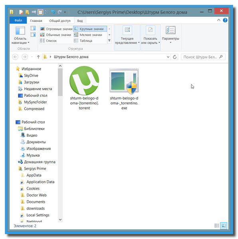The image size is (238, 239).
Task: Select Библиотеки in the tree
Action: click(32, 129)
